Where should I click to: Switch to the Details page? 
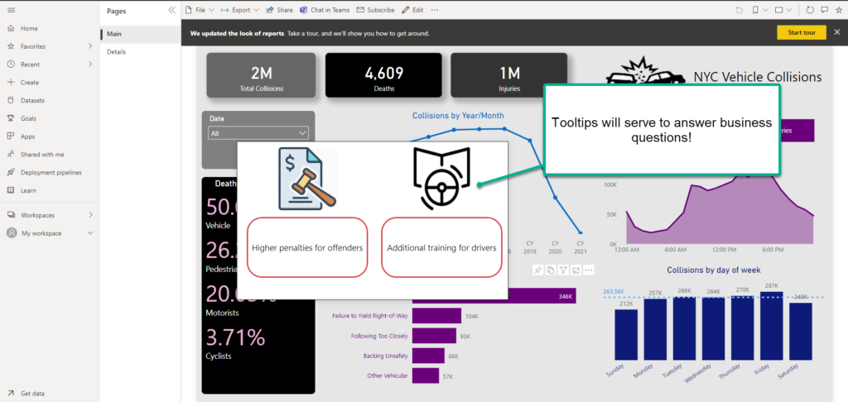pos(116,52)
